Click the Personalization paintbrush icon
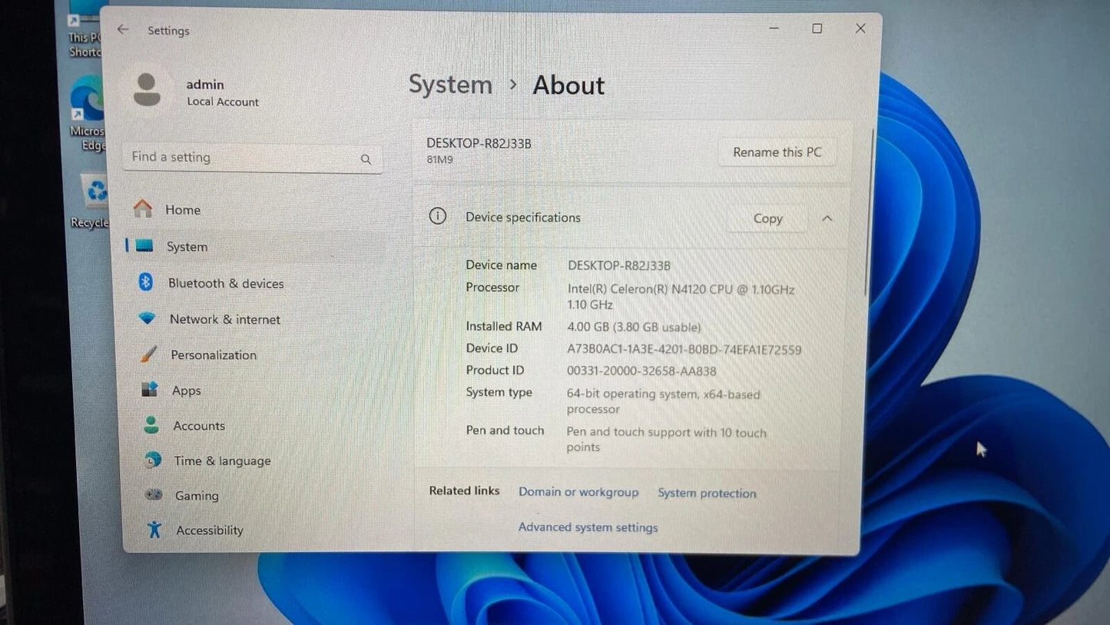 [x=149, y=354]
